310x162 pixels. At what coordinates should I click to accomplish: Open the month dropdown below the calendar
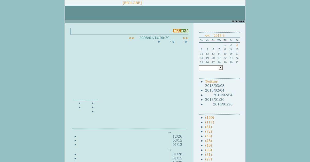[x=211, y=68]
